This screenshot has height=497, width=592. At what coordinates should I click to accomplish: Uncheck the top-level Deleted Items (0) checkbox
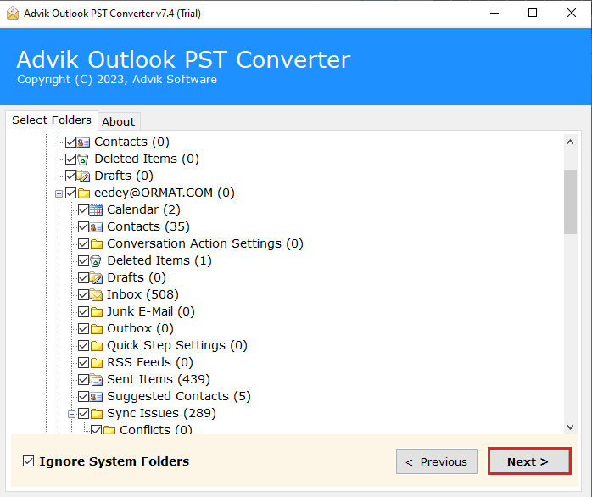(70, 159)
